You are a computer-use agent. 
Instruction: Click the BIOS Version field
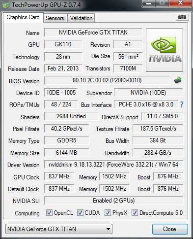107,80
